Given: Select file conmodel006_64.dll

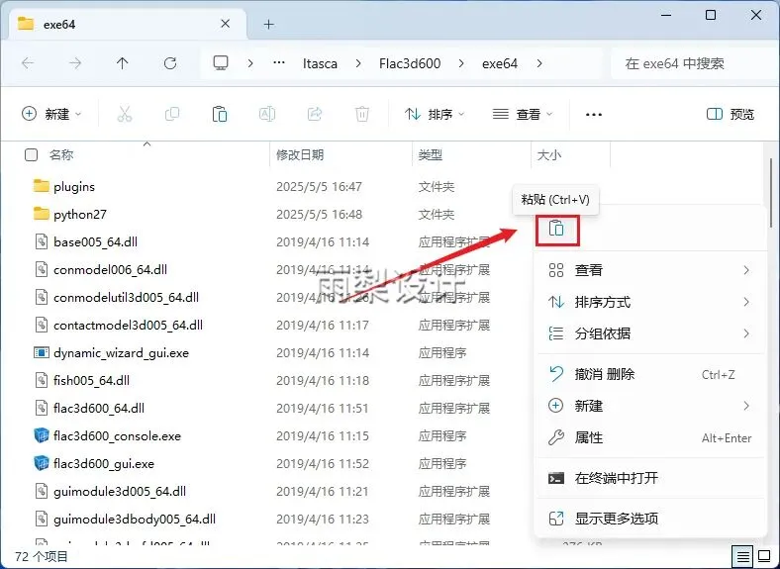Looking at the screenshot, I should (111, 269).
